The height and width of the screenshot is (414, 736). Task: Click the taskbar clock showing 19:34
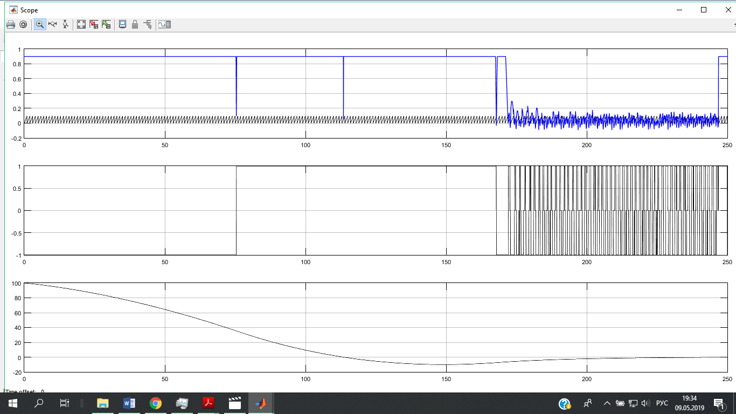coord(689,403)
